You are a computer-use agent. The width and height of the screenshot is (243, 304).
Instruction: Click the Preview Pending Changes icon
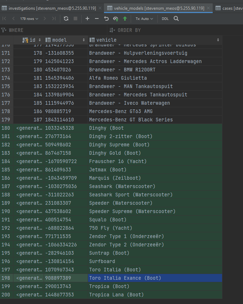pos(116,18)
